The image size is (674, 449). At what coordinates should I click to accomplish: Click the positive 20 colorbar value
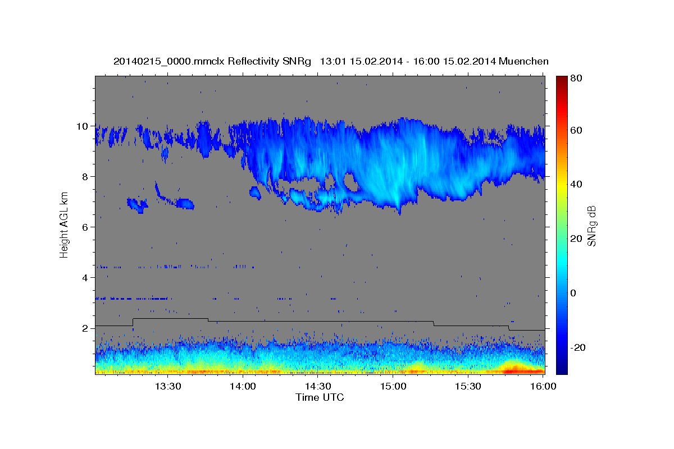(x=576, y=239)
